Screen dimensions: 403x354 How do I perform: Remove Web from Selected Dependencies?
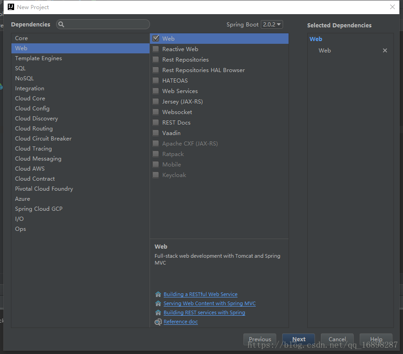pyautogui.click(x=385, y=51)
